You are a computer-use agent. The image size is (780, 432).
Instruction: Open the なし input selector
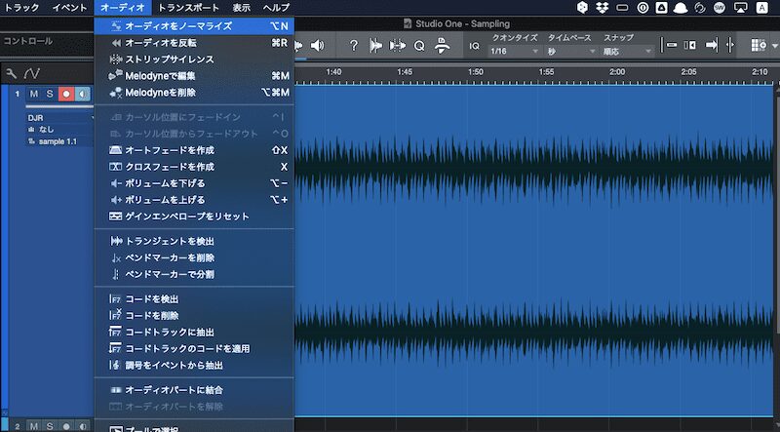pos(59,130)
